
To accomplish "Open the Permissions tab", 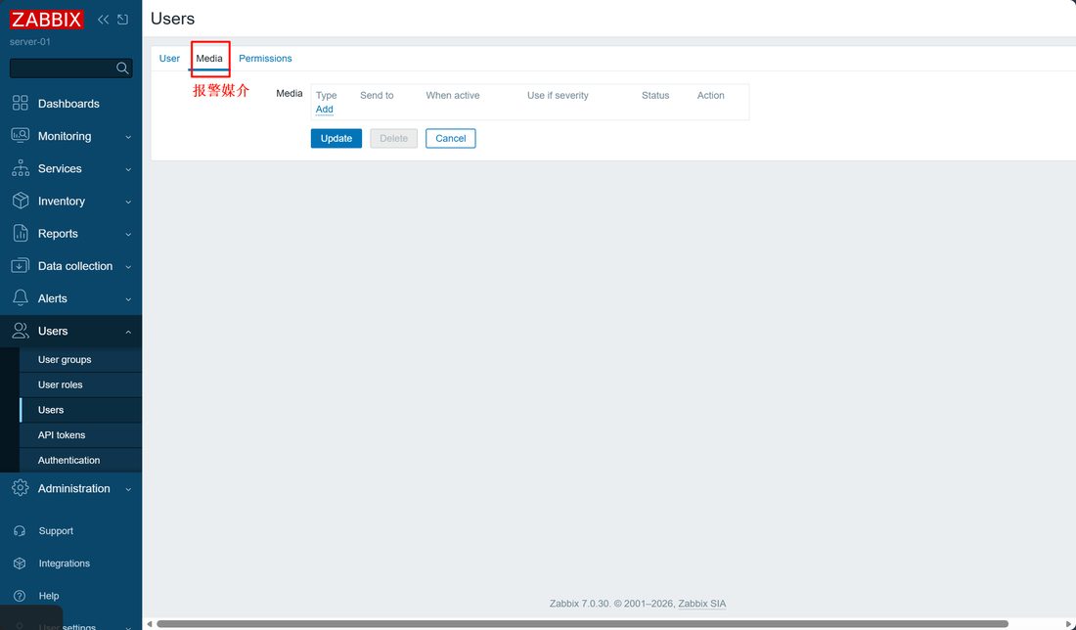I will 265,59.
